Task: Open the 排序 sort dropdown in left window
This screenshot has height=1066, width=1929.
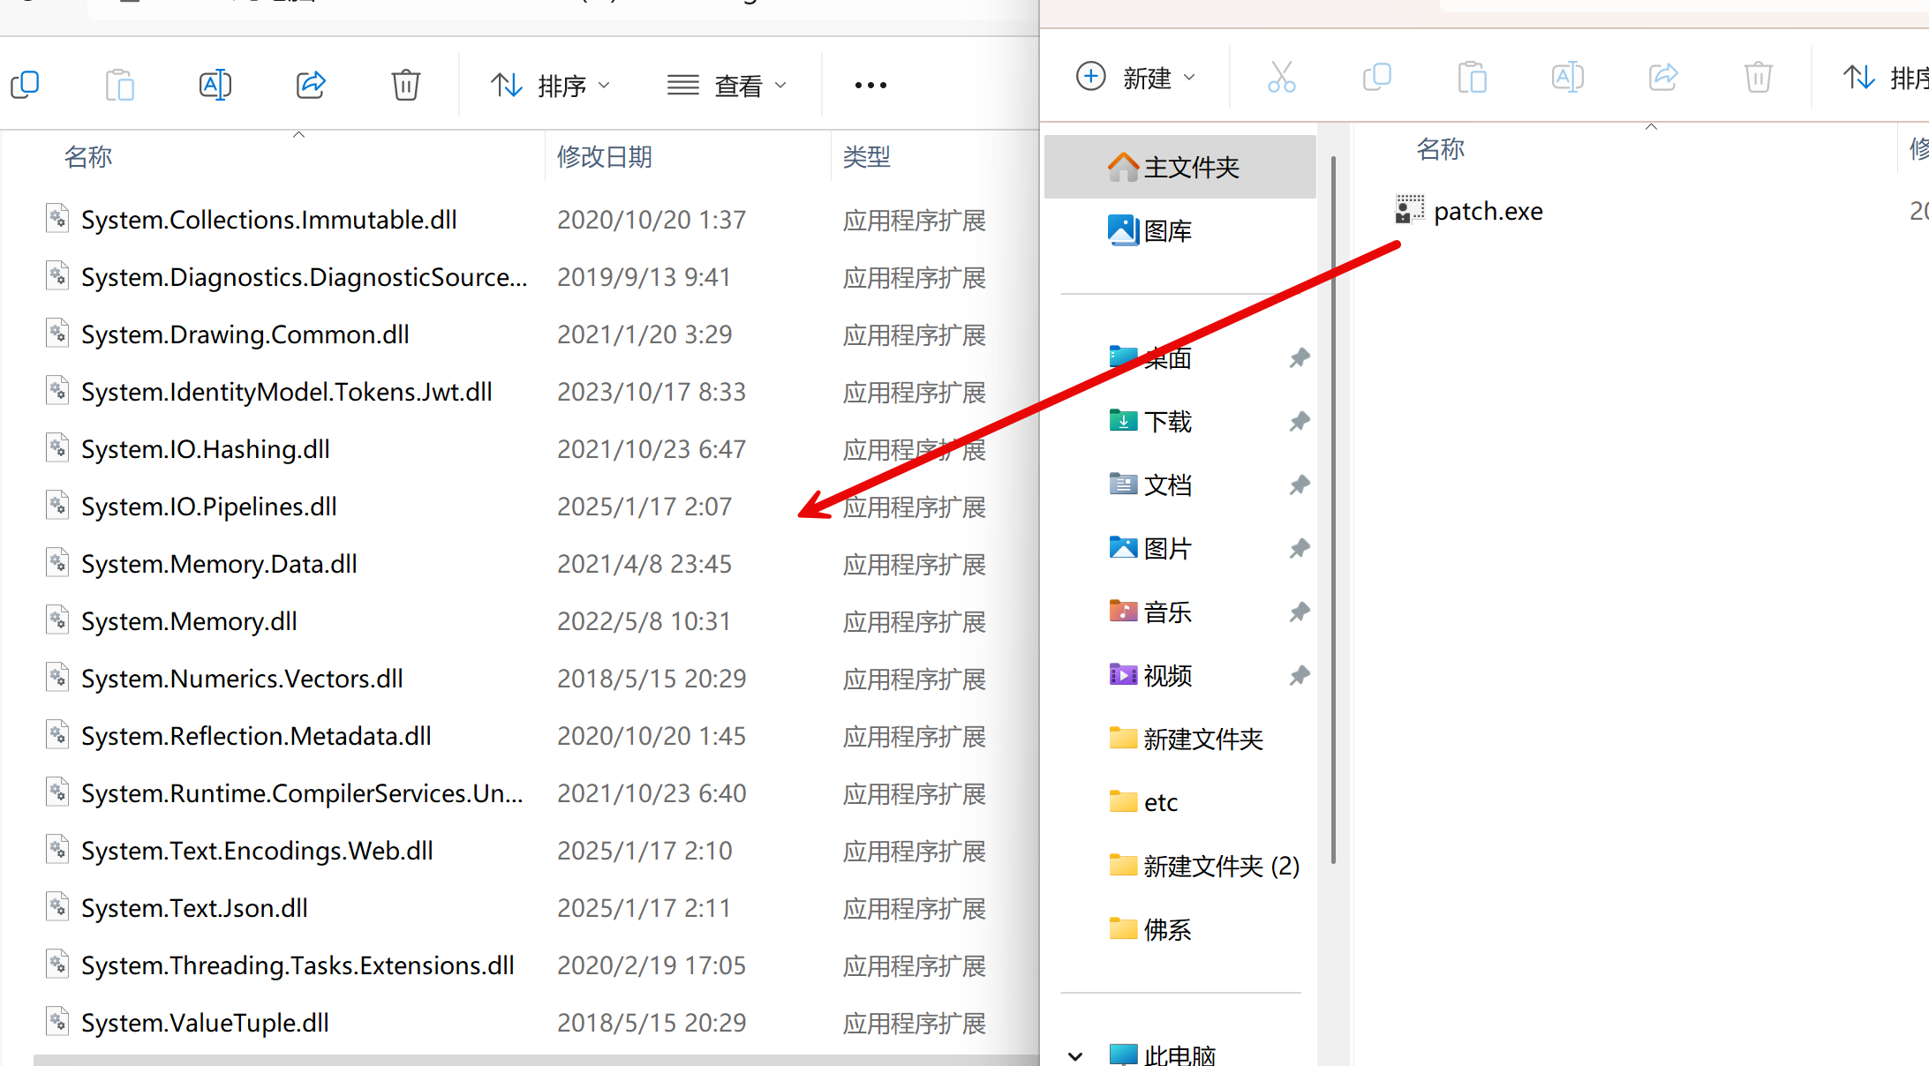Action: point(551,85)
